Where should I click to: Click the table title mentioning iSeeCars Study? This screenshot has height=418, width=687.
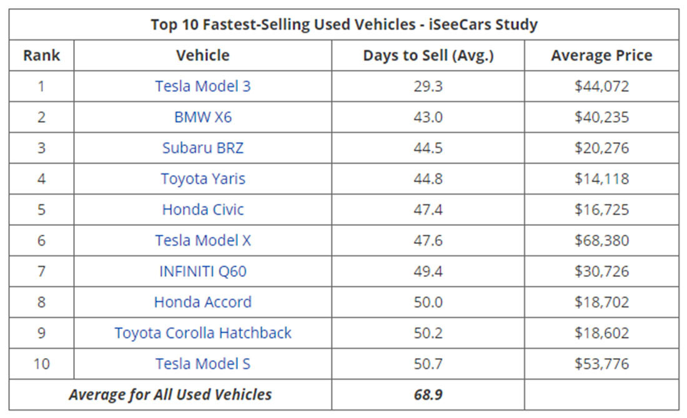coord(344,25)
